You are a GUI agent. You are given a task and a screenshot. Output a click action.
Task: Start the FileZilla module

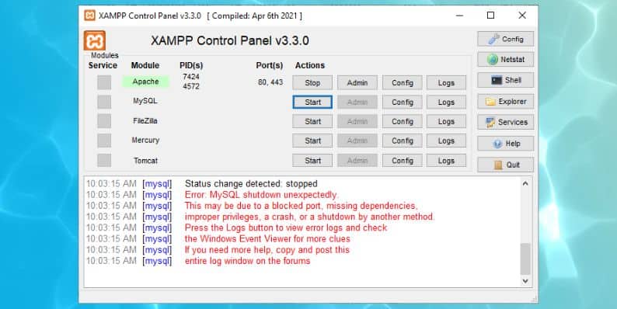pyautogui.click(x=312, y=121)
